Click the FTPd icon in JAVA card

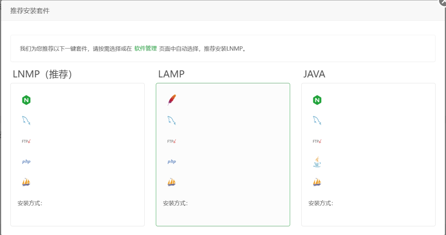[317, 141]
